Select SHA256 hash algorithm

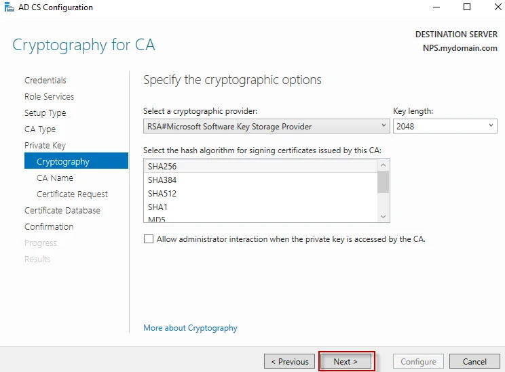pos(163,166)
